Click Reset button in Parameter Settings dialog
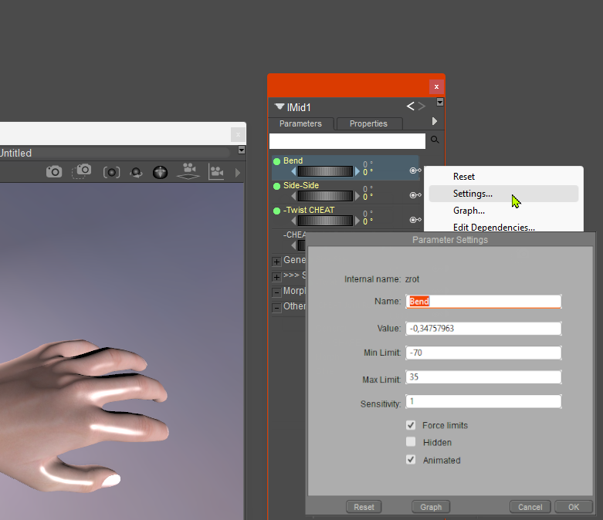 coord(364,507)
